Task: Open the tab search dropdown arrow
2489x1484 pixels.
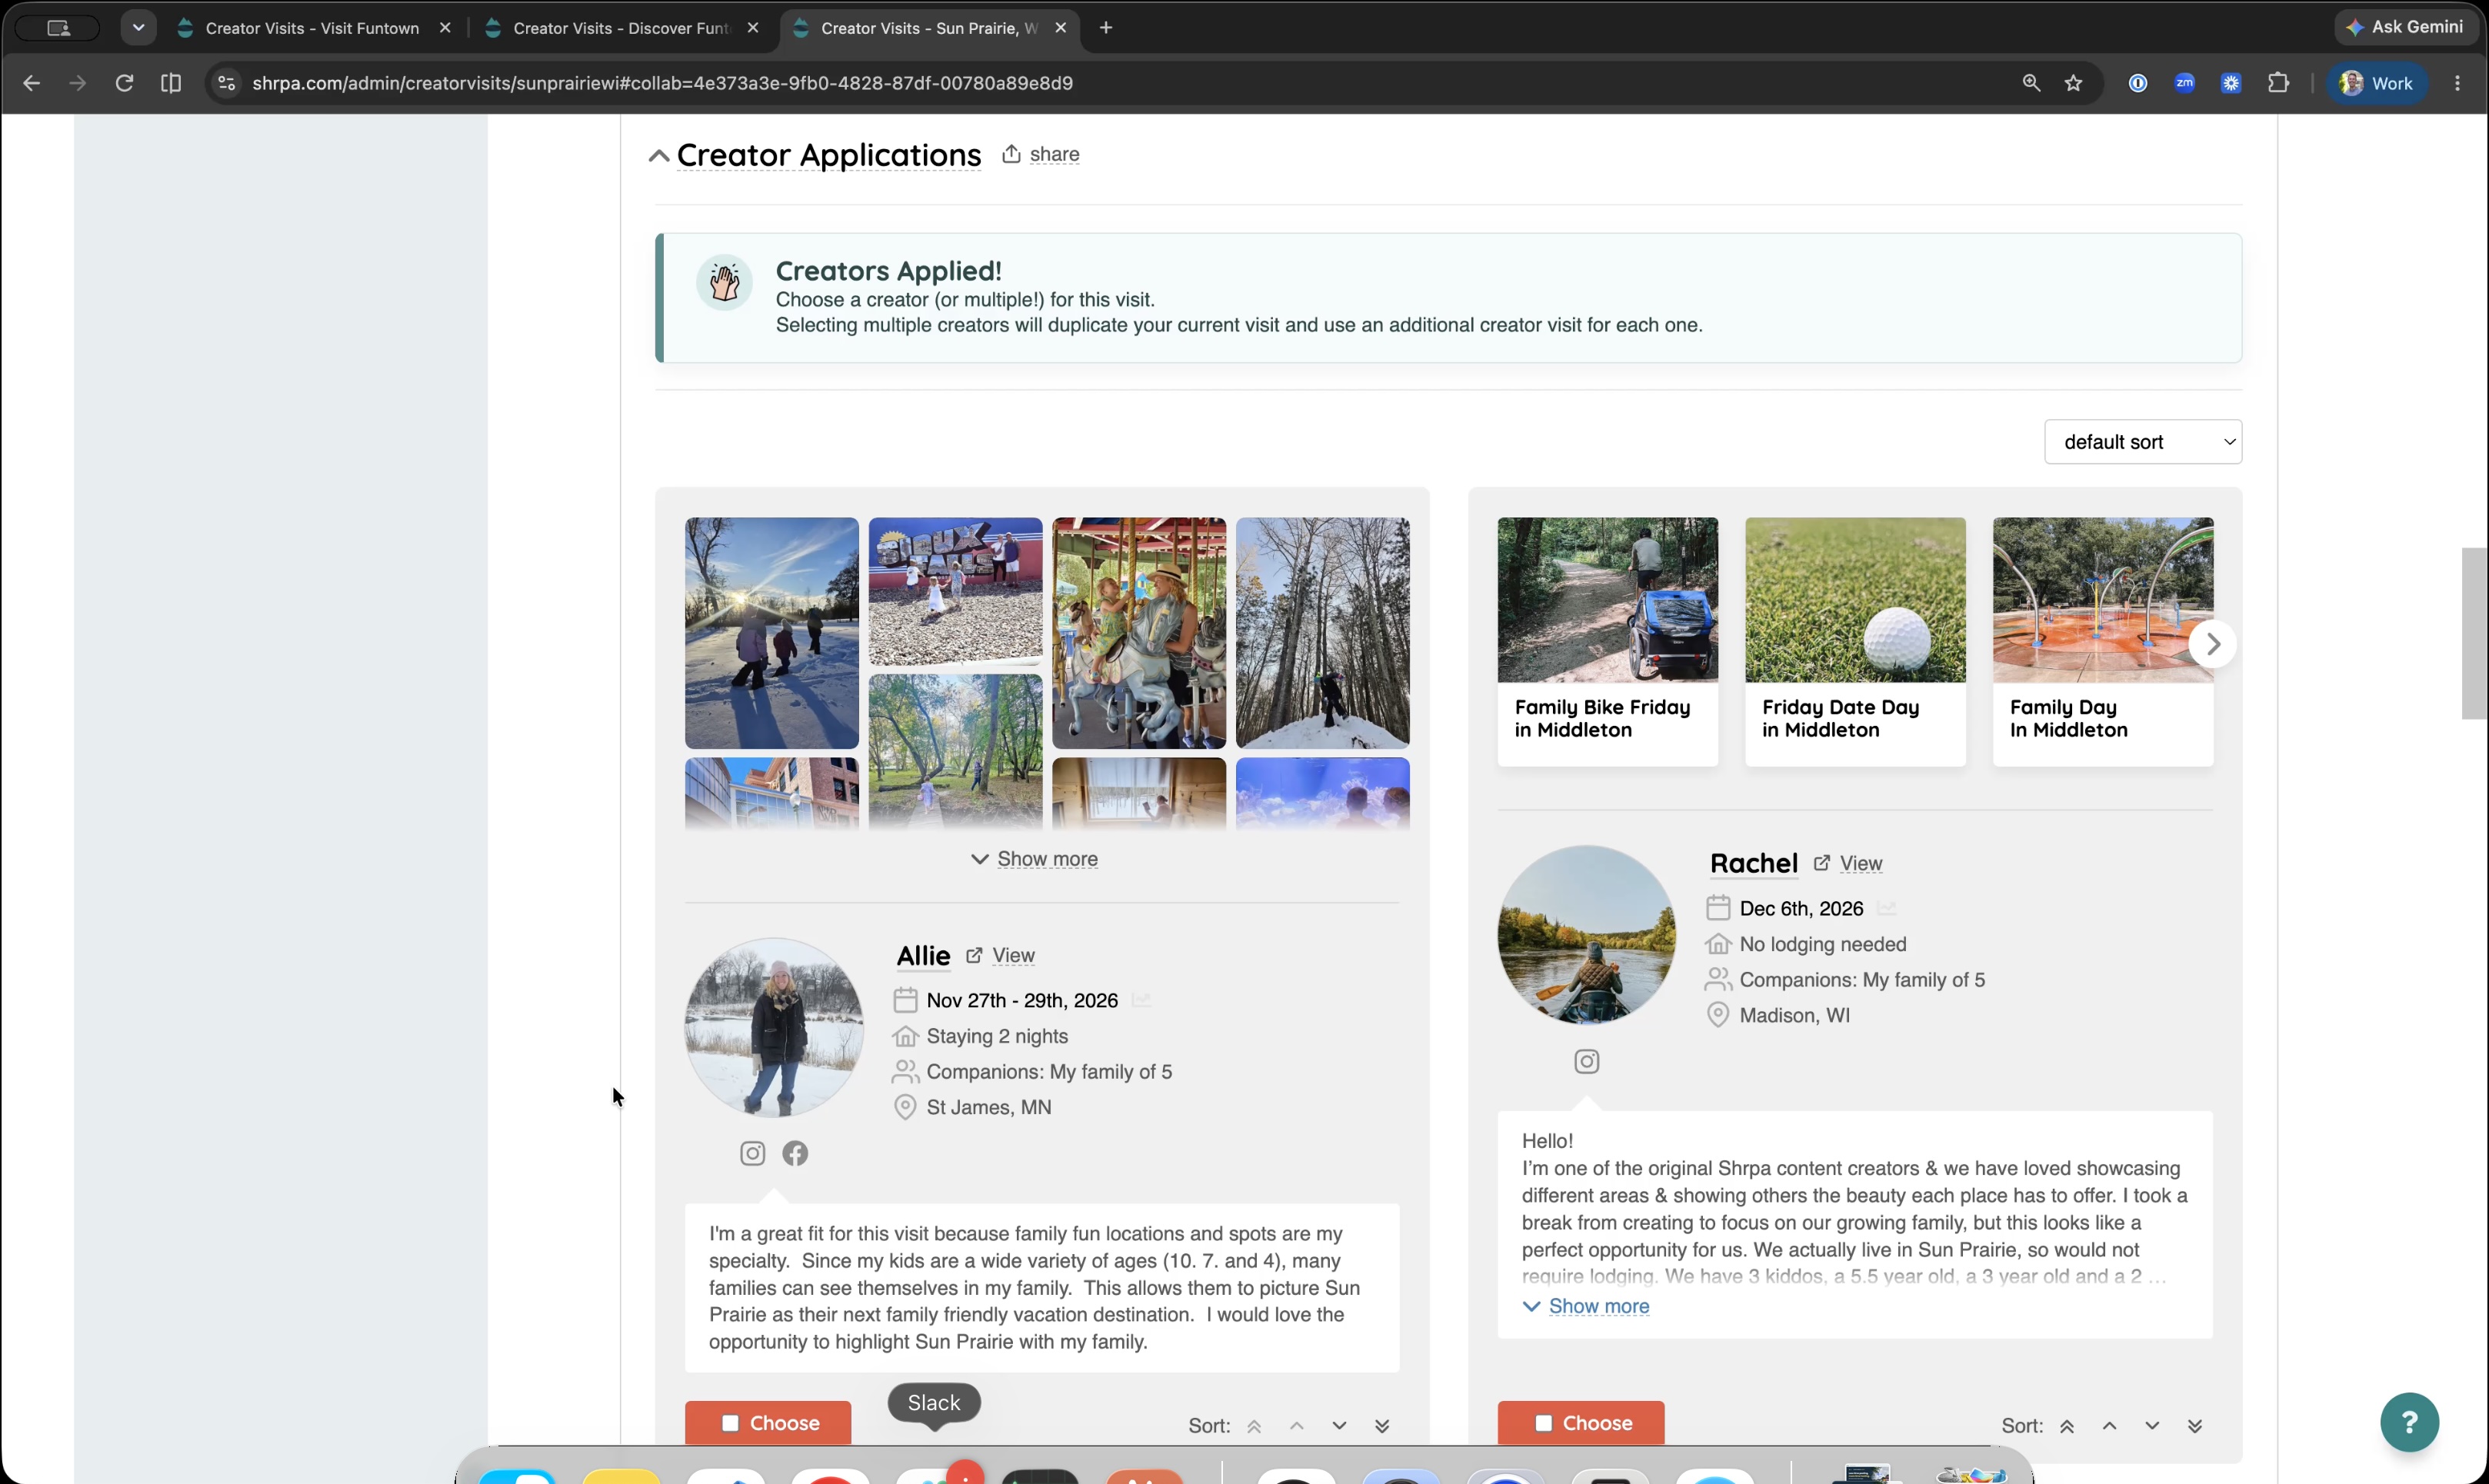Action: pos(139,27)
